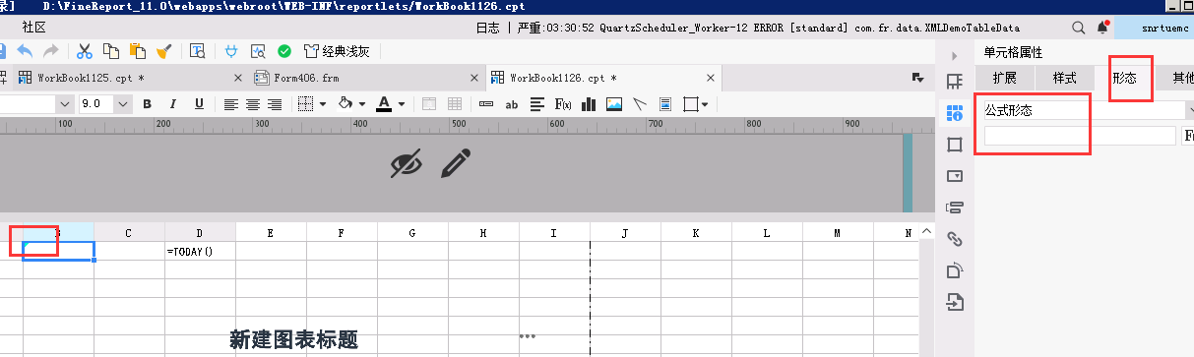Expand the cell border dropdown arrow
Viewport: 1194px width, 357px height.
322,103
